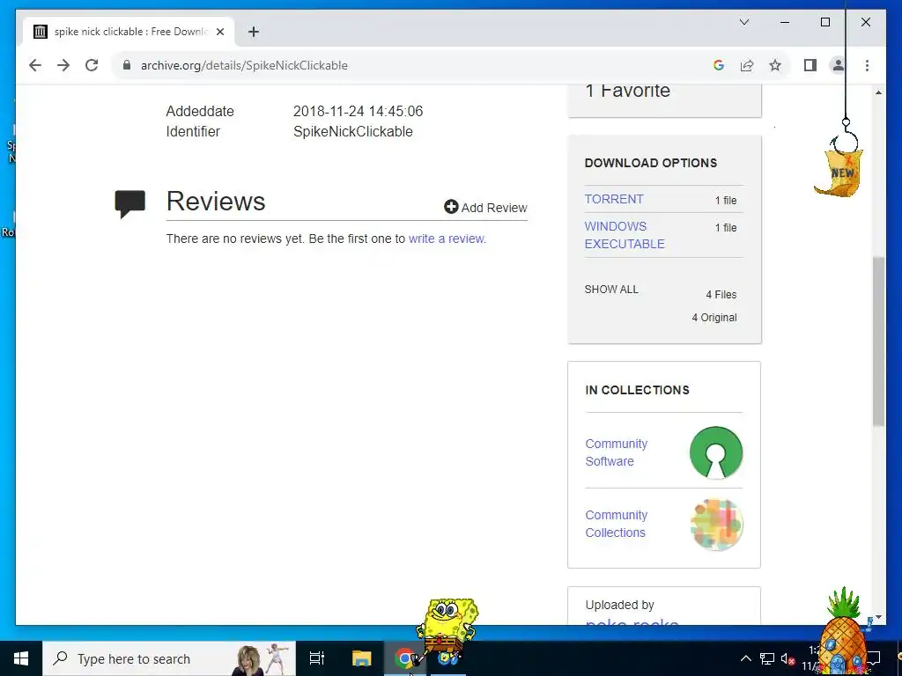Open the tab search chevron
The width and height of the screenshot is (902, 676).
743,22
